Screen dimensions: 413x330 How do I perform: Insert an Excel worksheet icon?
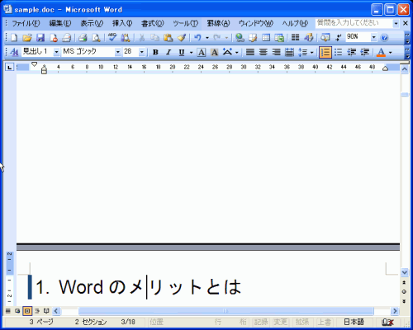click(279, 37)
